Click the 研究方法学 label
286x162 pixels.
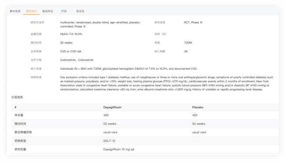click(x=37, y=22)
